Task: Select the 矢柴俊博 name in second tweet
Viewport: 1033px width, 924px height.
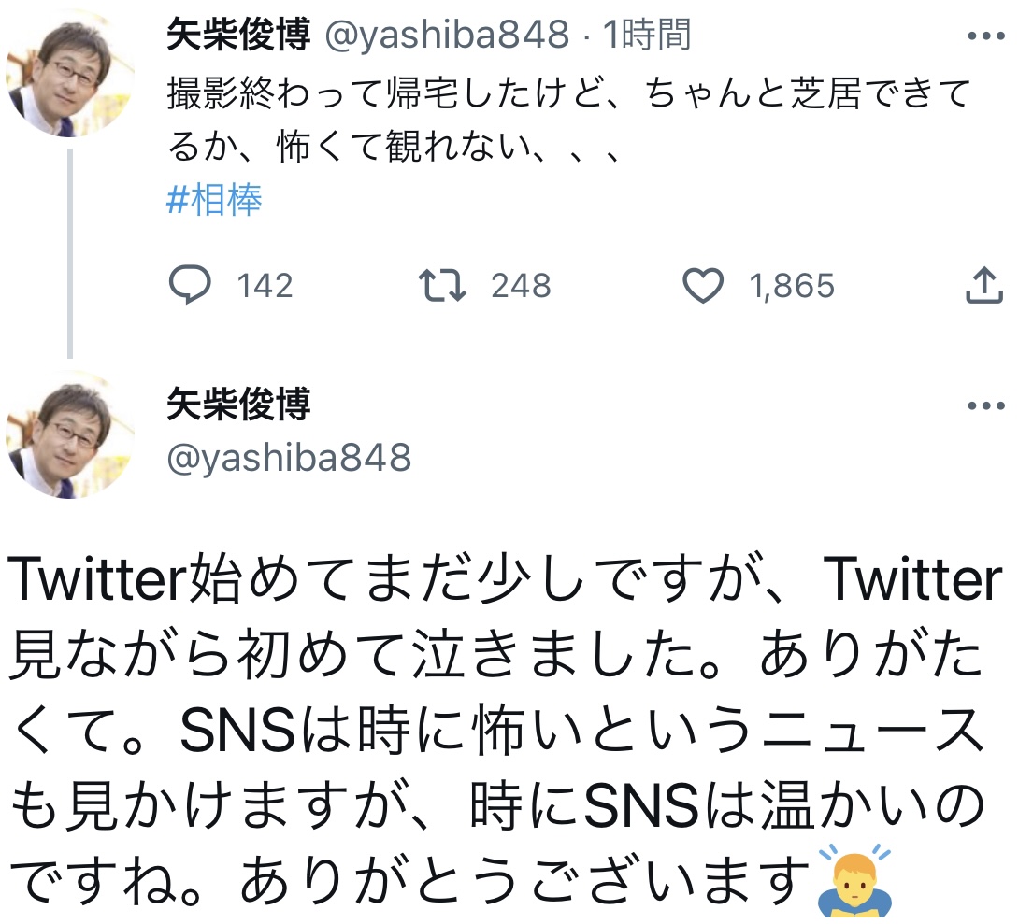Action: (238, 405)
